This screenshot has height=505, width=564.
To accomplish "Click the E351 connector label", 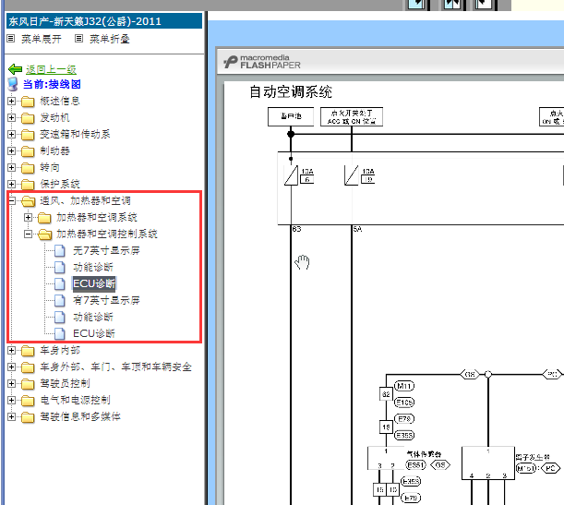I will [x=415, y=465].
